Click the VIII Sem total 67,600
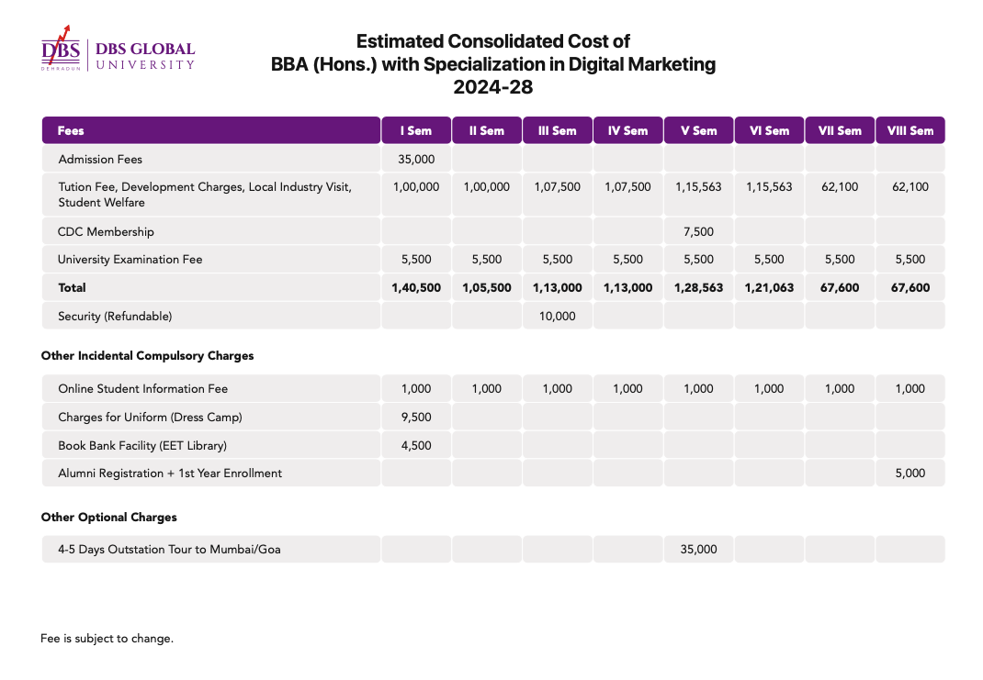The width and height of the screenshot is (983, 680). click(x=910, y=287)
